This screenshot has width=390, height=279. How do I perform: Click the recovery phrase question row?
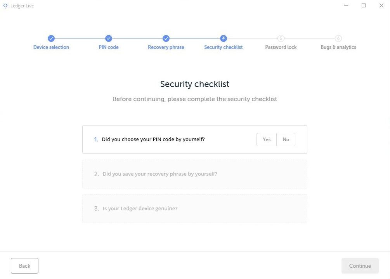(x=194, y=174)
